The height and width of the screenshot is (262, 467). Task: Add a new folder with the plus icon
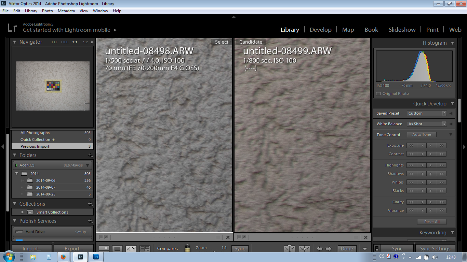coord(90,155)
